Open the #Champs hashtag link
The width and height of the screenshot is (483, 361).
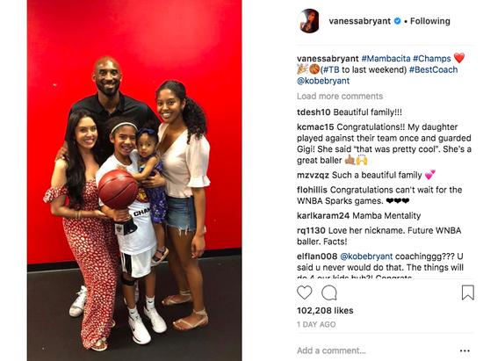(431, 59)
